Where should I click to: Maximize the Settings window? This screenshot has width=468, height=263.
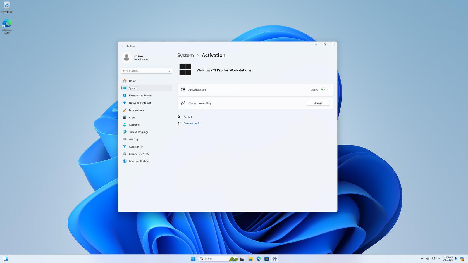point(324,44)
